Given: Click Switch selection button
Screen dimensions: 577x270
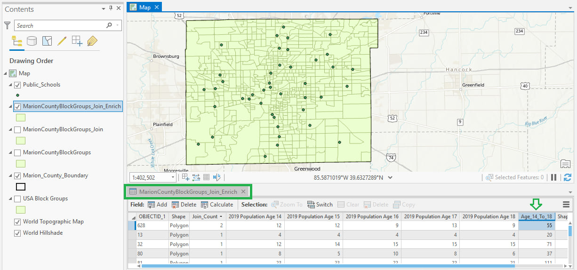Looking at the screenshot, I should tap(320, 205).
